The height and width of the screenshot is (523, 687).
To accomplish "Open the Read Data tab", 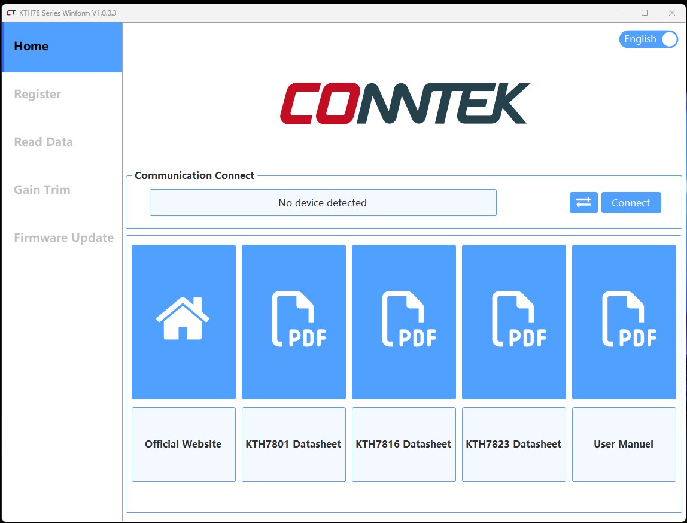I will coord(43,142).
